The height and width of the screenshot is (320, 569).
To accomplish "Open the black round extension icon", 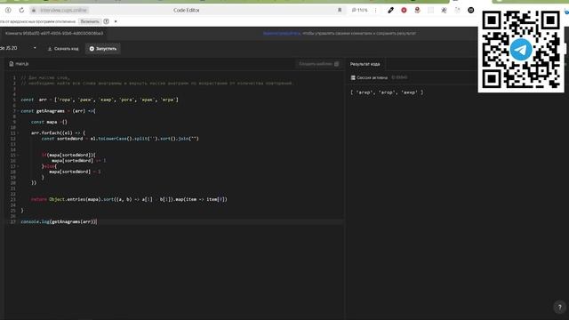I will click(470, 10).
